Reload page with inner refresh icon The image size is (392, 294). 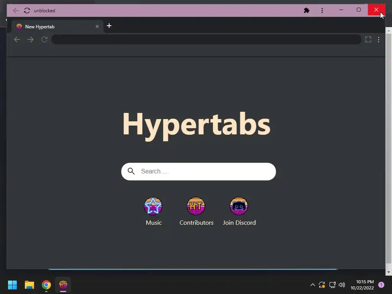coord(44,39)
